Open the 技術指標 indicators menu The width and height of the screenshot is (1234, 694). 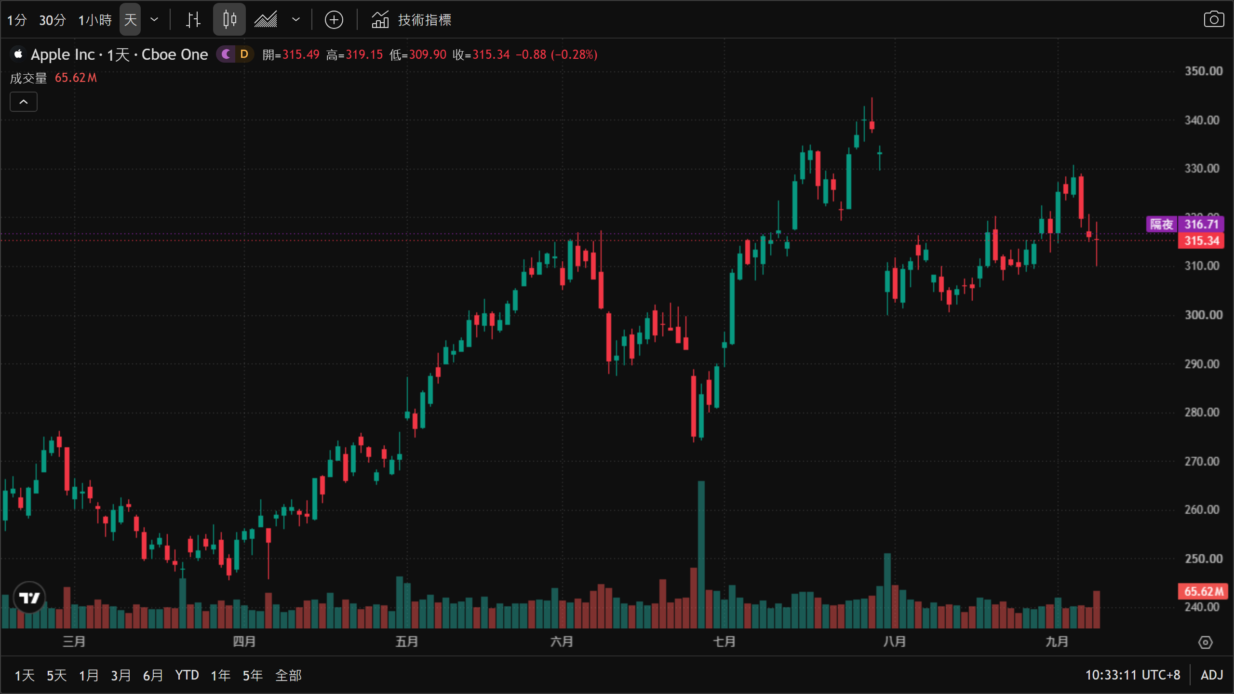point(411,20)
